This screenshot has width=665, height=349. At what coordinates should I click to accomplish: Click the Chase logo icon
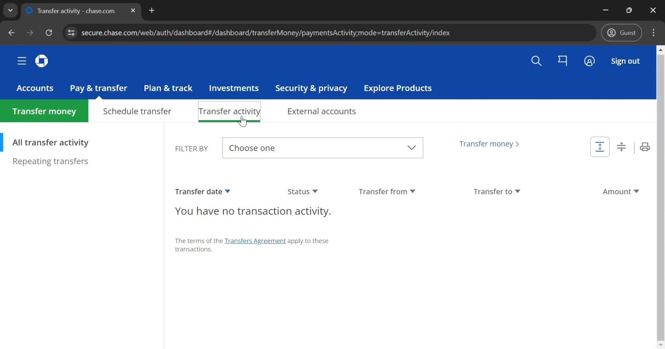click(x=41, y=61)
